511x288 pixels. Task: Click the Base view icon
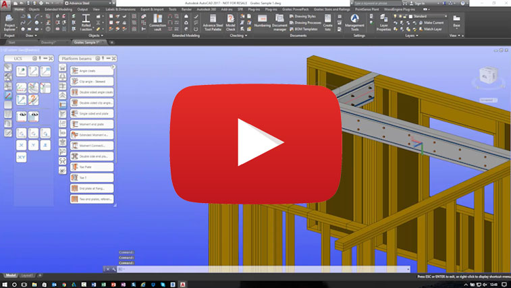click(456, 20)
